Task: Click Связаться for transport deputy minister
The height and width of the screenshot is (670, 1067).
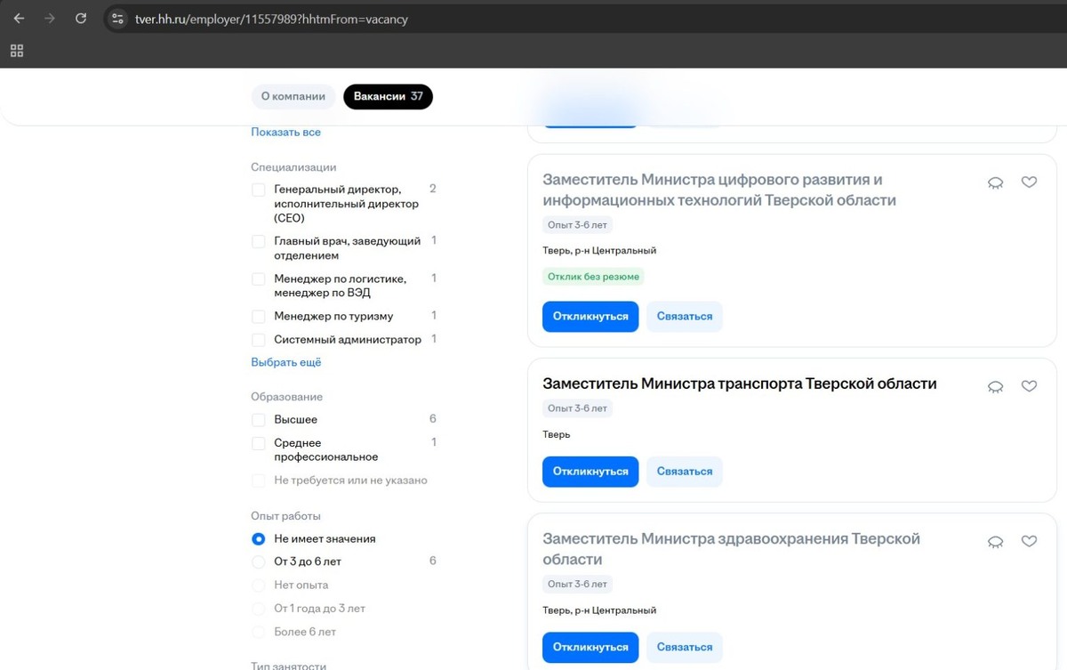Action: pyautogui.click(x=685, y=472)
